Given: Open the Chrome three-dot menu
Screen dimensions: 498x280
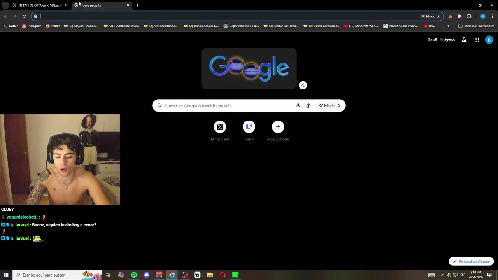Looking at the screenshot, I should click(x=493, y=16).
